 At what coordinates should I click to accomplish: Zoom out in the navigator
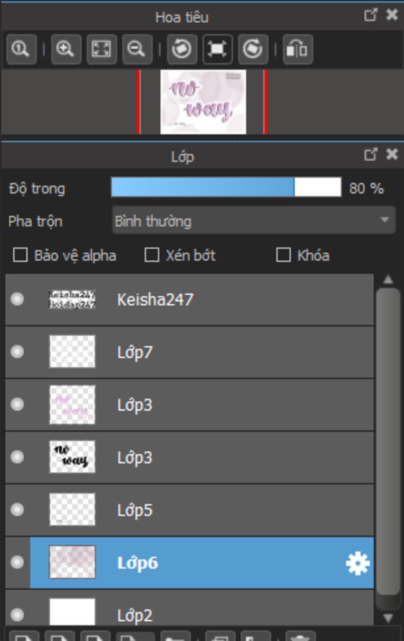pyautogui.click(x=137, y=49)
